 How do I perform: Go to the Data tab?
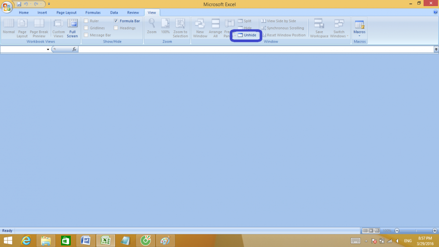(x=114, y=13)
